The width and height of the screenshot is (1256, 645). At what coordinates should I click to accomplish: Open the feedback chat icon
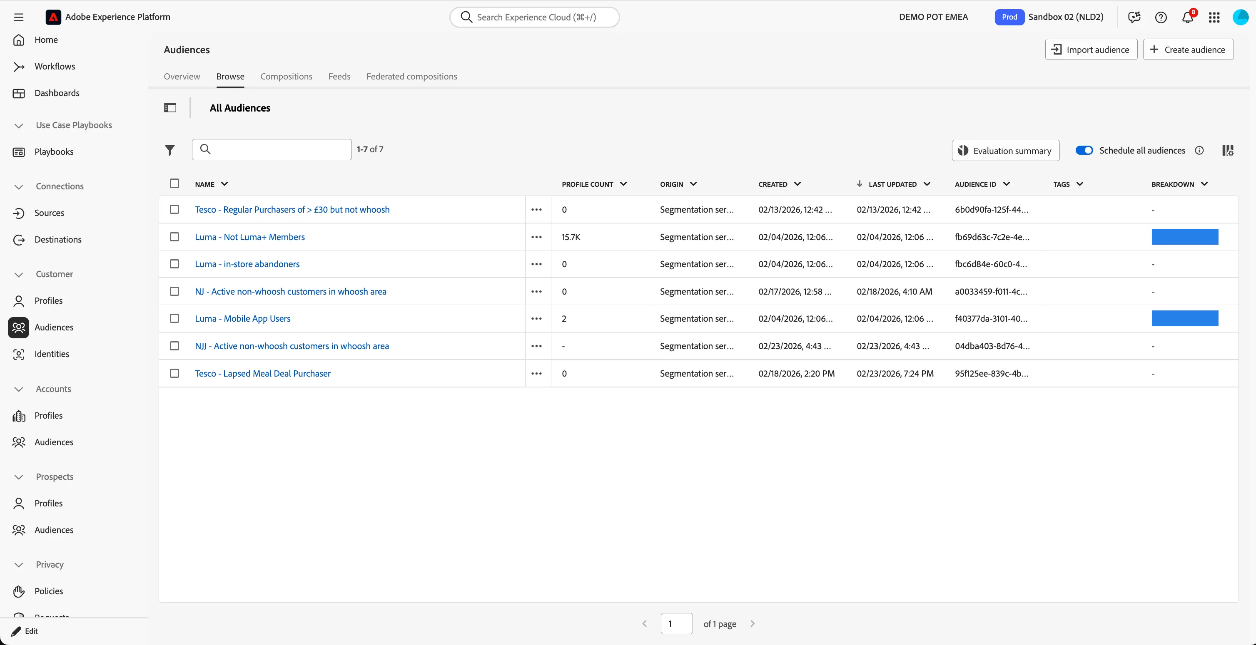click(x=1134, y=17)
